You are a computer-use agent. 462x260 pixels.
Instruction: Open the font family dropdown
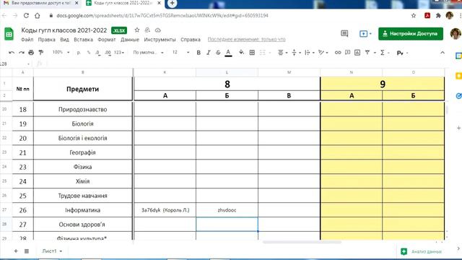point(148,53)
